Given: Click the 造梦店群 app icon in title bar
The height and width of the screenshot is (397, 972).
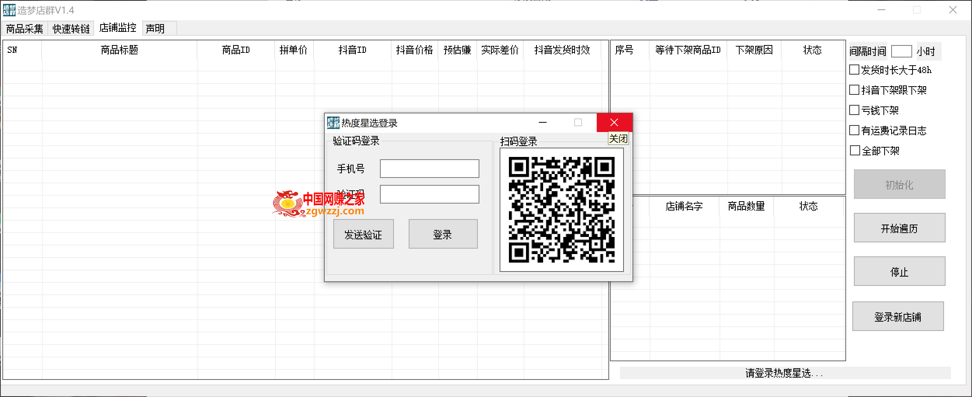Looking at the screenshot, I should [9, 10].
